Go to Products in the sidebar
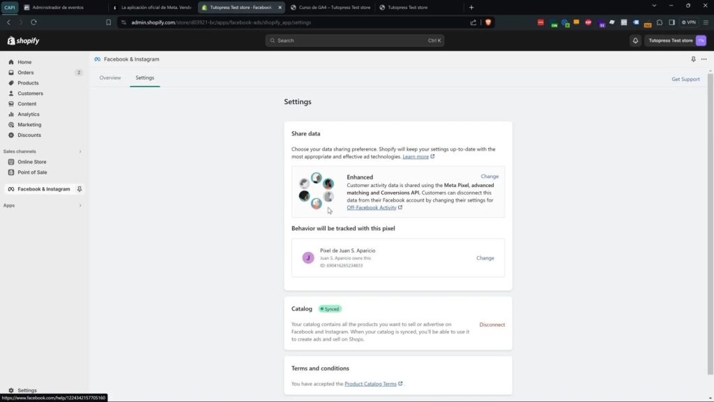This screenshot has height=402, width=714. [28, 83]
